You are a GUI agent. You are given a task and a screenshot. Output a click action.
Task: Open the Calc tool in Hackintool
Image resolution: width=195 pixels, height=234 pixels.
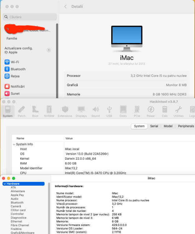(x=164, y=111)
